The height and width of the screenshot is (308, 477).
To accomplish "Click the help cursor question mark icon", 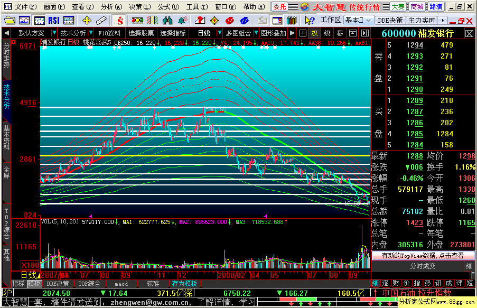I will (x=310, y=21).
